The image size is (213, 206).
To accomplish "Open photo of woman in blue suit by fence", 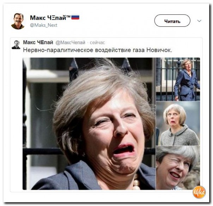I will tap(178, 79).
